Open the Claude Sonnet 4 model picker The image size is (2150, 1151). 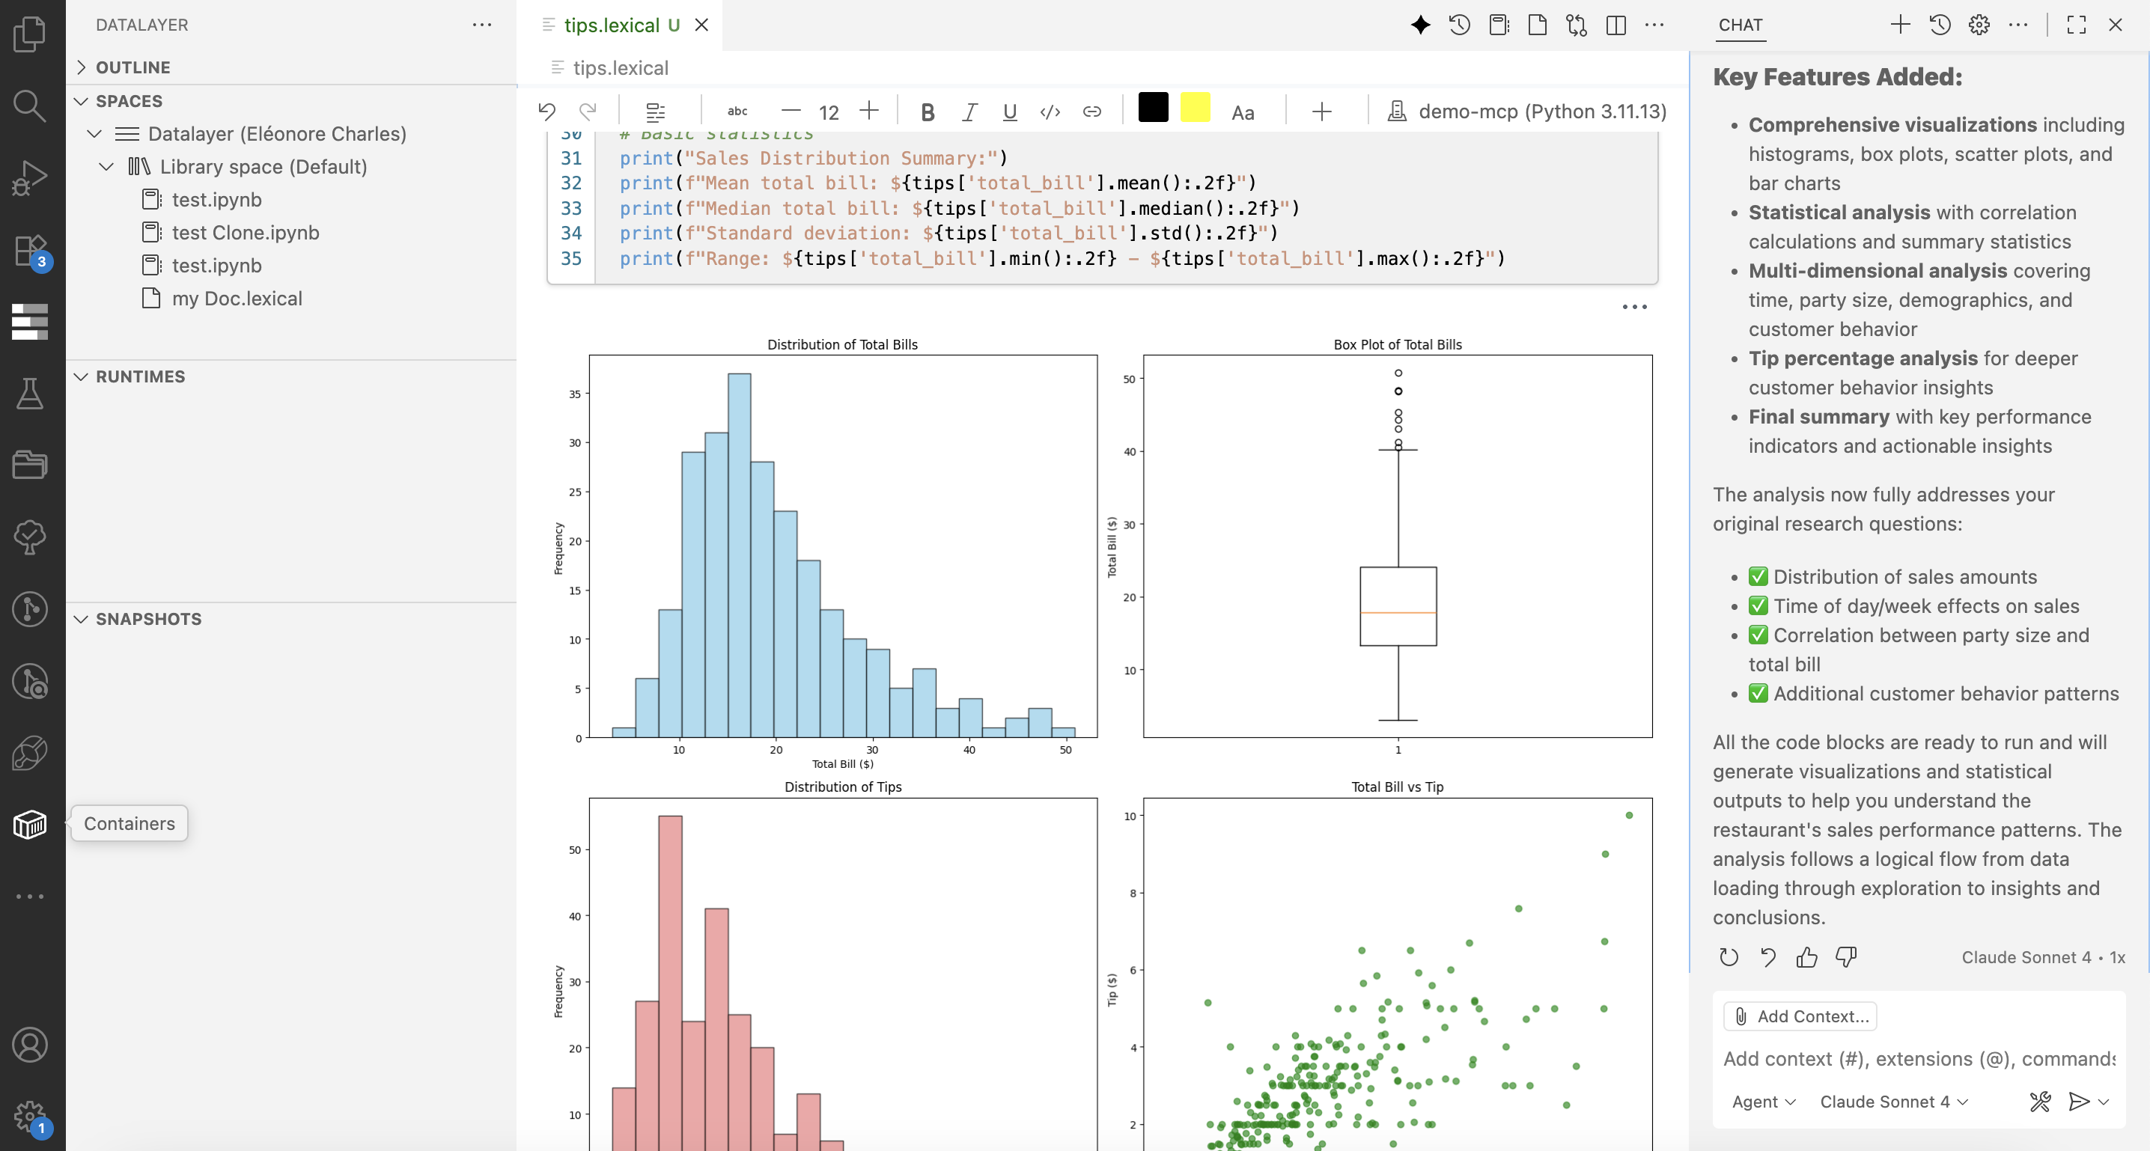(1893, 1102)
